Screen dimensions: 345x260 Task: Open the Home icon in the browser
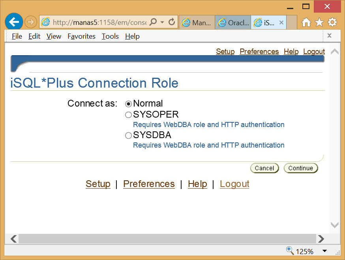pos(306,22)
